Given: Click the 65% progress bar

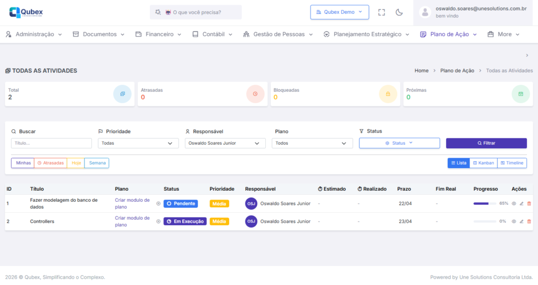Looking at the screenshot, I should click(484, 203).
